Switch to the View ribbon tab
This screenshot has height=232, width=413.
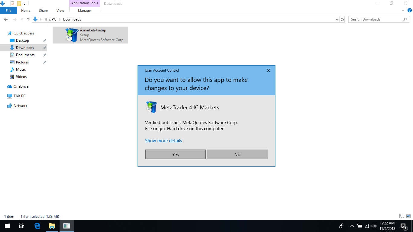coord(60,11)
